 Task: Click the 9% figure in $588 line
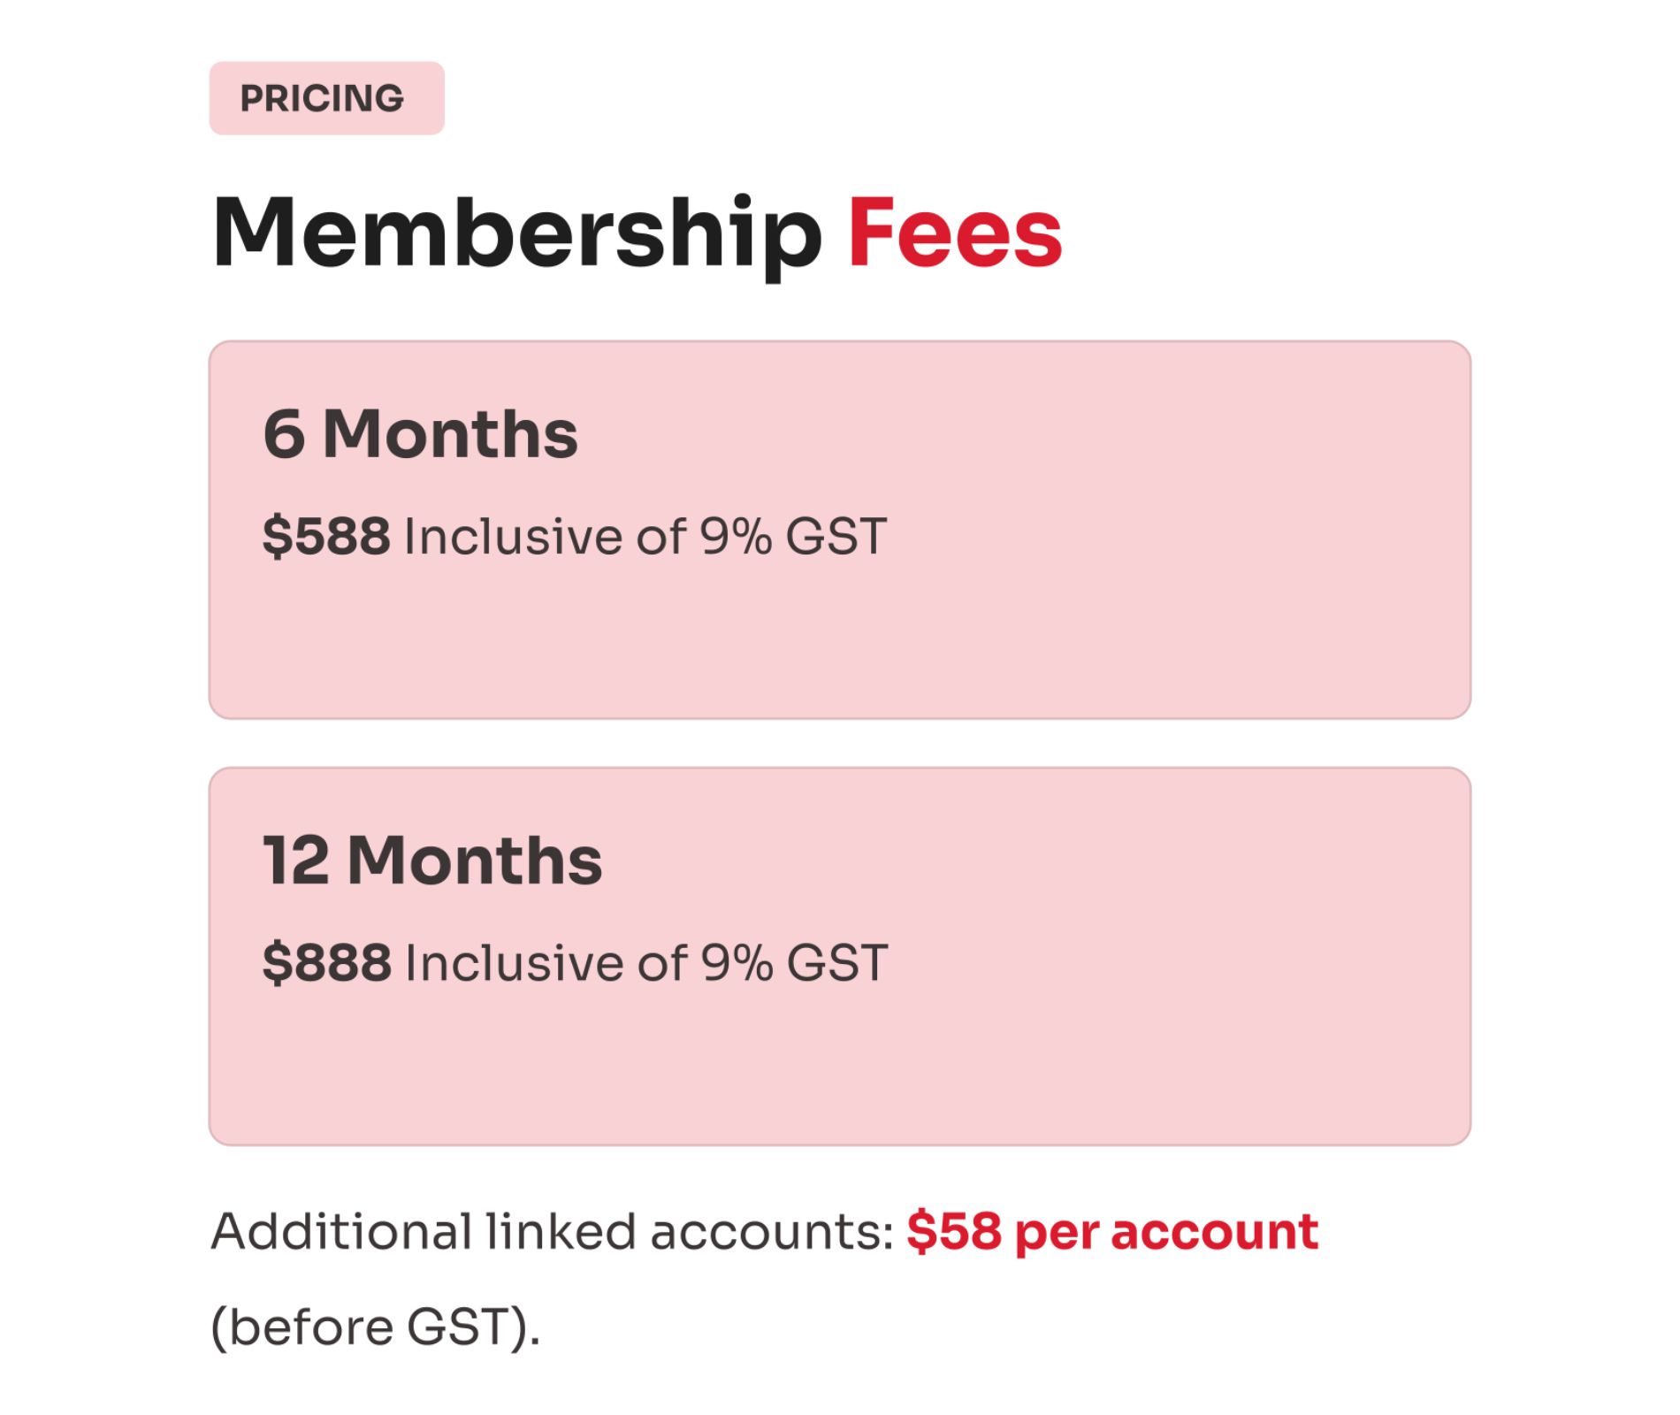tap(735, 536)
